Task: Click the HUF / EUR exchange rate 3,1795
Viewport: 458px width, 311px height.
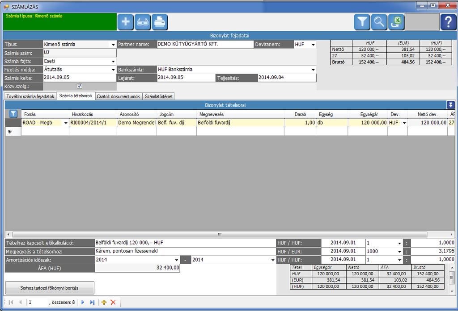Action: (x=433, y=251)
